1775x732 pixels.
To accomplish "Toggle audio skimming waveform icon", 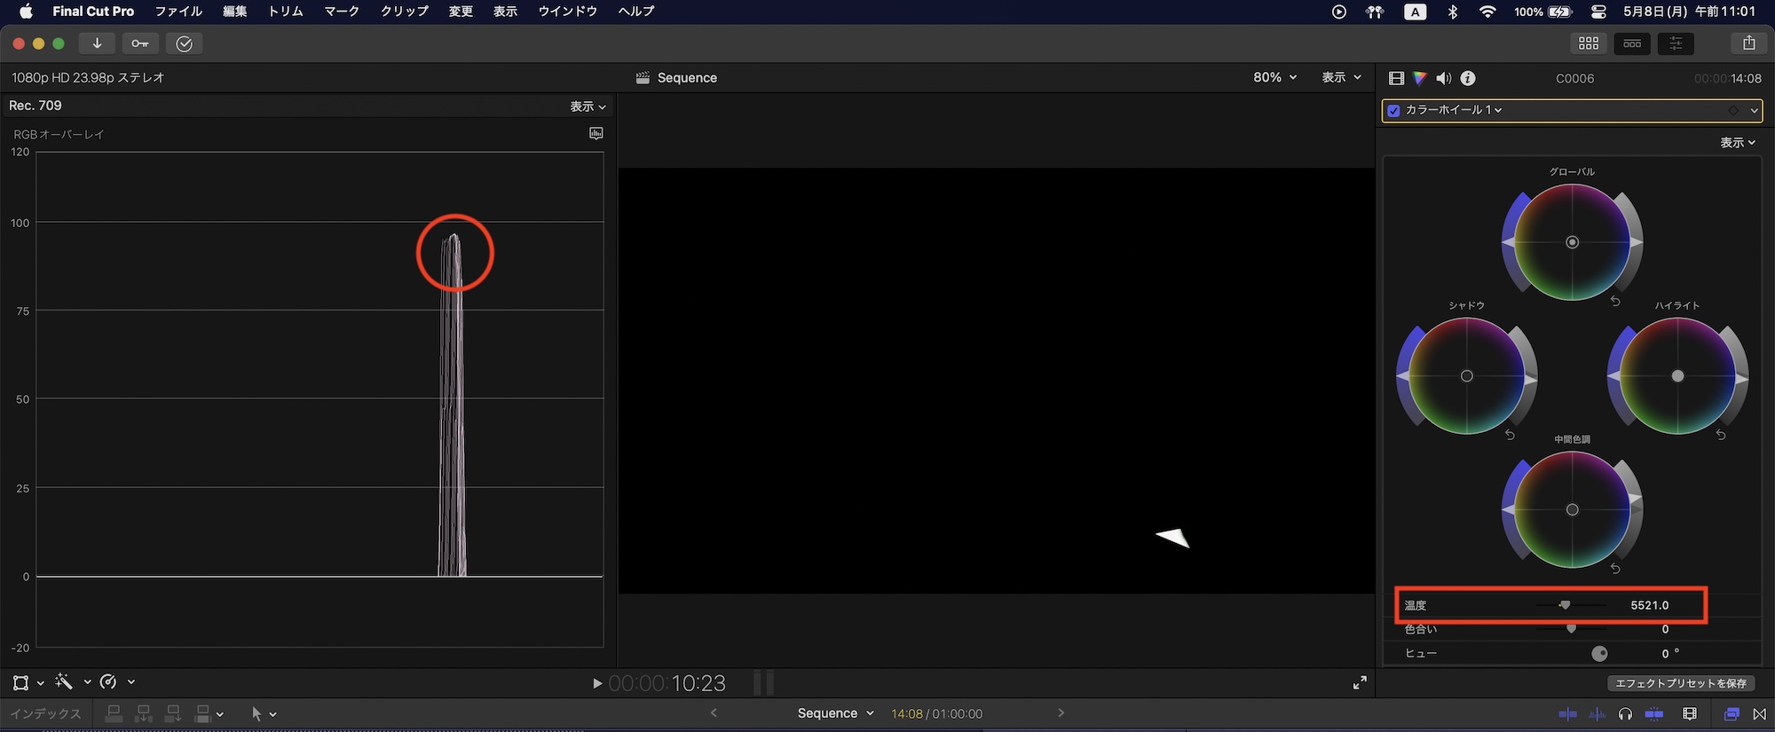I will click(x=1597, y=713).
